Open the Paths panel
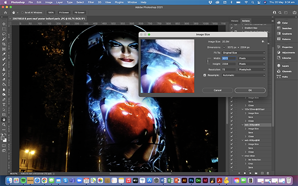 pos(283,77)
